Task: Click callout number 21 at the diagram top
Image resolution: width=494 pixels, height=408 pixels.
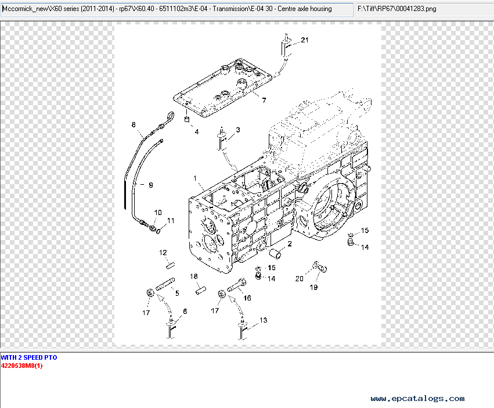Action: click(x=305, y=40)
